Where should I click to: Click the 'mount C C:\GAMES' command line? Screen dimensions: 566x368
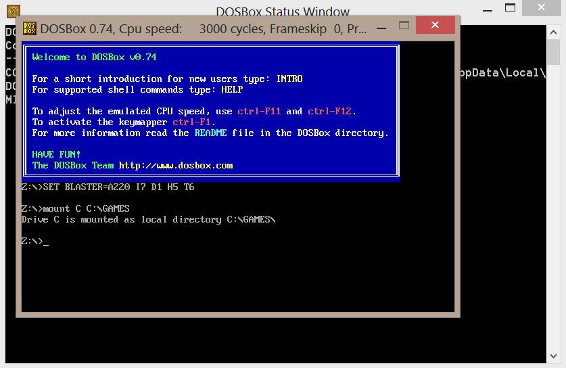click(76, 209)
